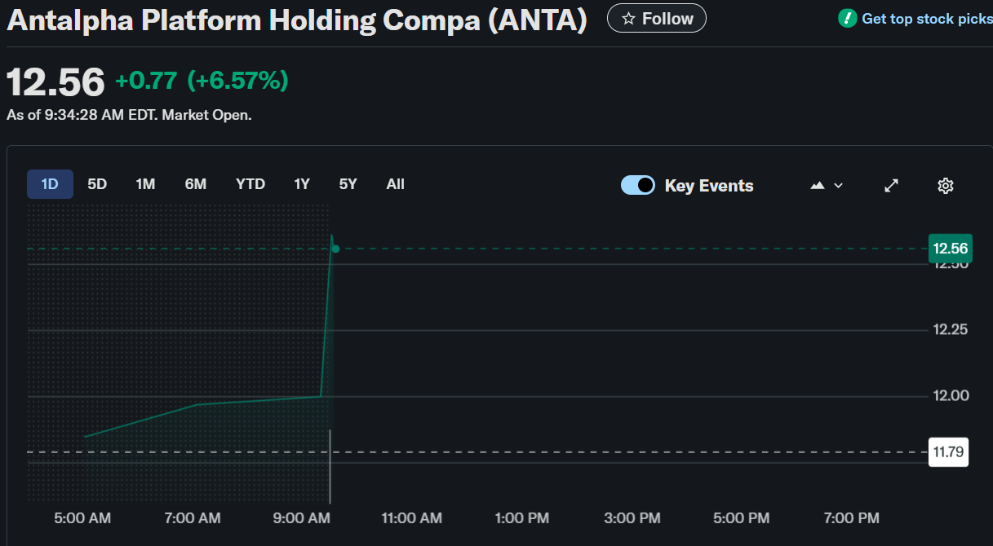Expand chart to full screen
The width and height of the screenshot is (993, 546).
click(892, 186)
